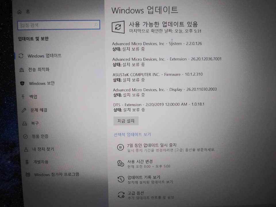Click 지금 설치 install button

click(x=126, y=121)
